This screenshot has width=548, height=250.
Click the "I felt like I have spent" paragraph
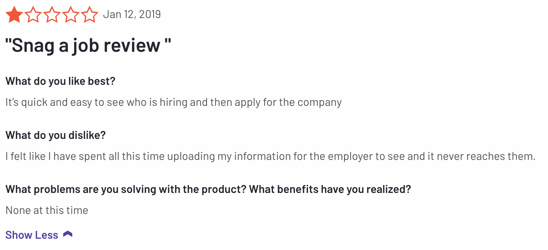(270, 156)
